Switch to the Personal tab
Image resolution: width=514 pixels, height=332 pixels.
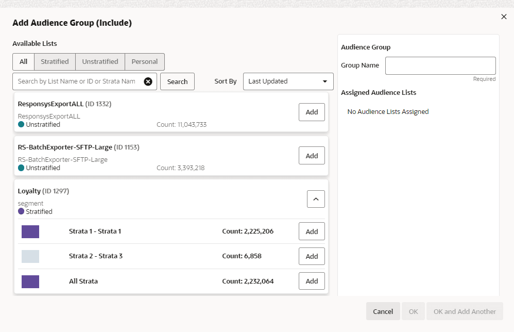pyautogui.click(x=145, y=62)
